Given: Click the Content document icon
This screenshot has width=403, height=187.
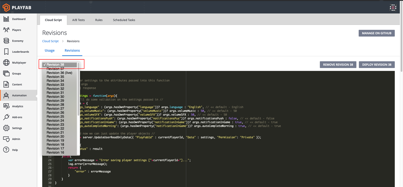Looking at the screenshot, I should tap(6, 84).
